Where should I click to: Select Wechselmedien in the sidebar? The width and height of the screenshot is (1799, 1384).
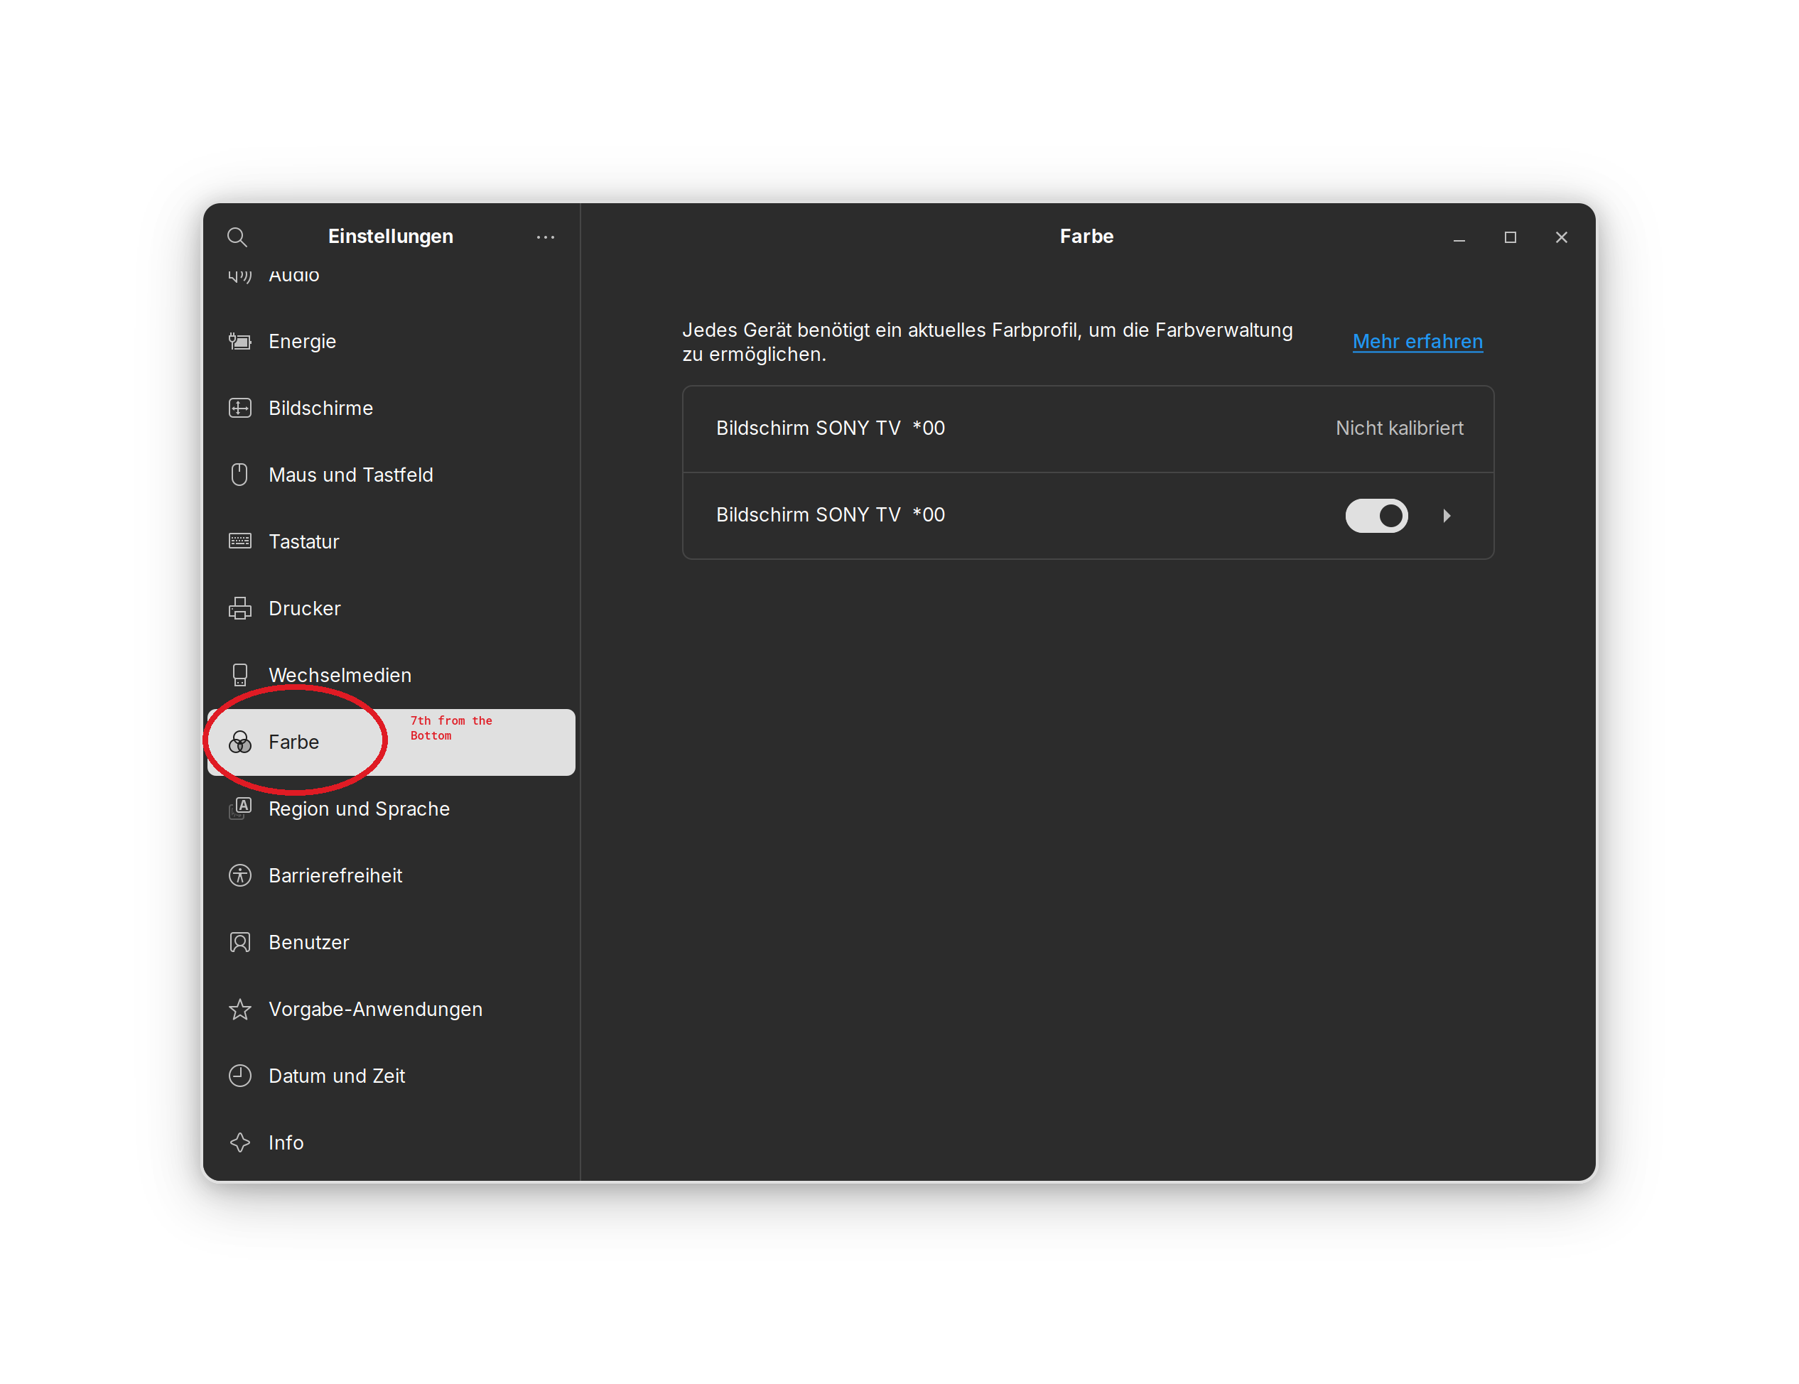(391, 675)
